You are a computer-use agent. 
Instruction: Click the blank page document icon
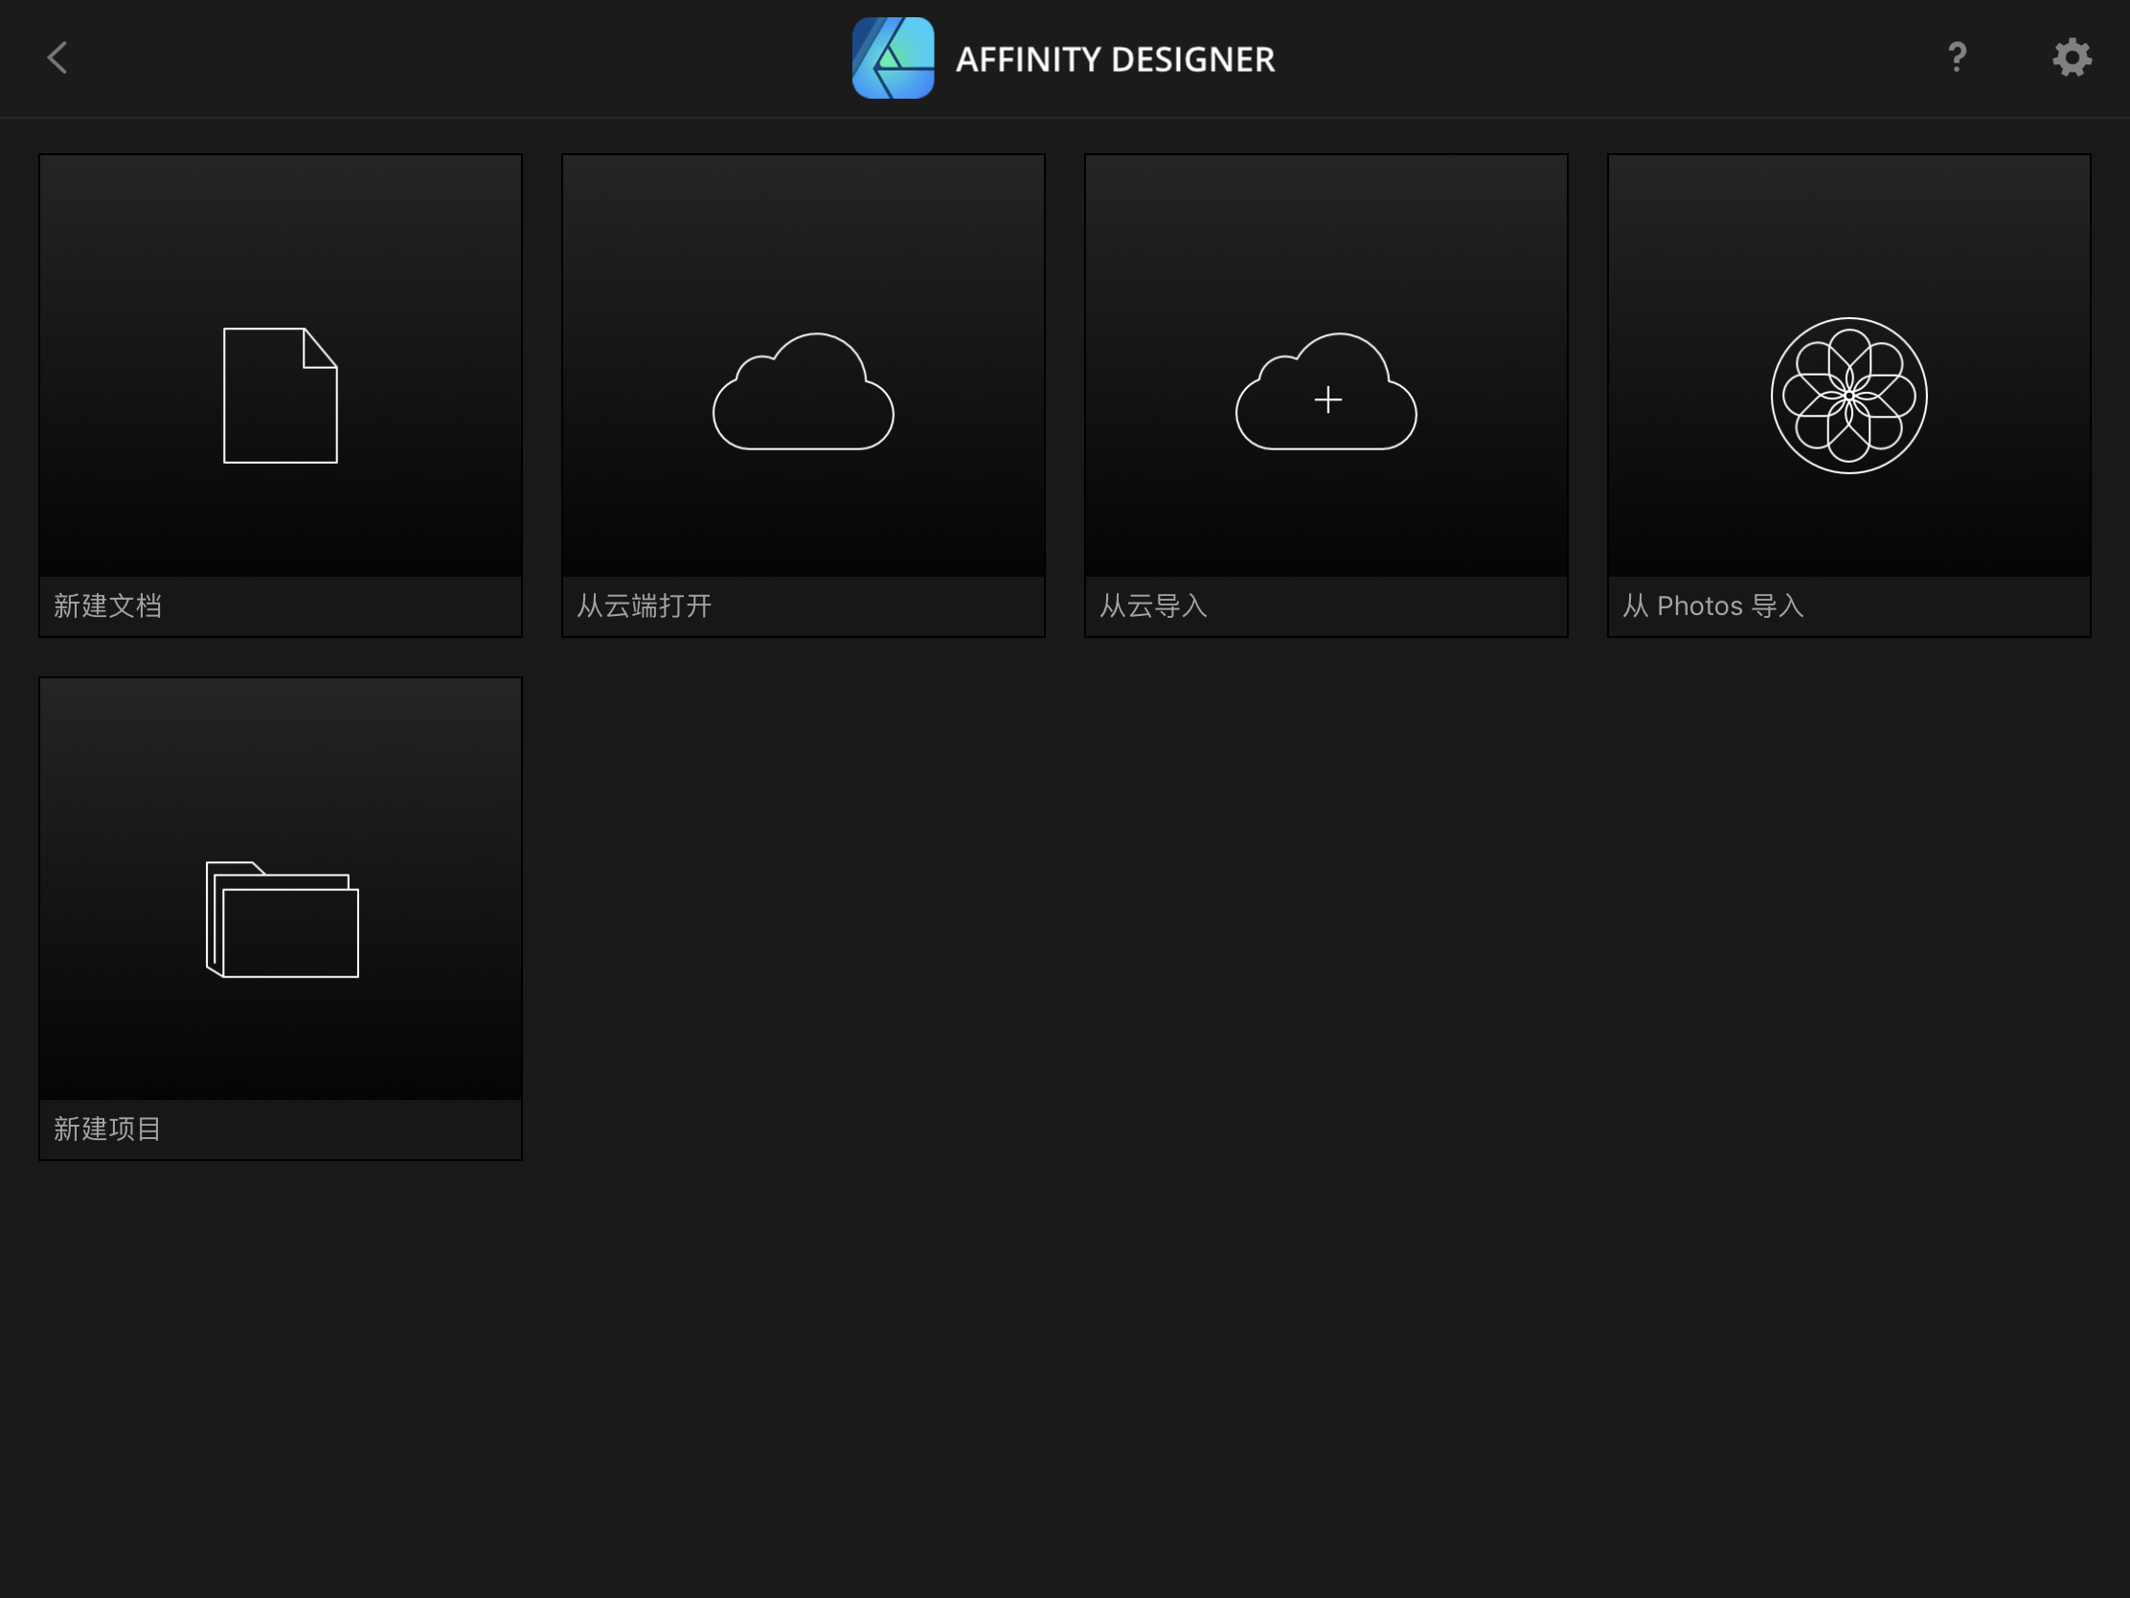pos(281,396)
